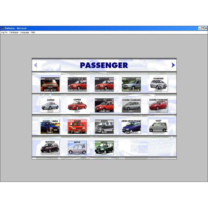
Task: Select the Move L601 model
Action: [77, 148]
